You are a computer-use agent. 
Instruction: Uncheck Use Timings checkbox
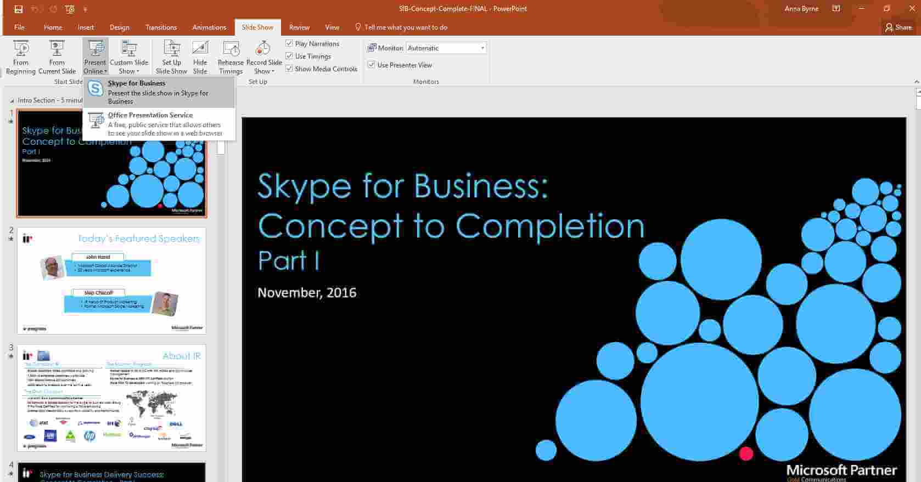click(x=289, y=56)
